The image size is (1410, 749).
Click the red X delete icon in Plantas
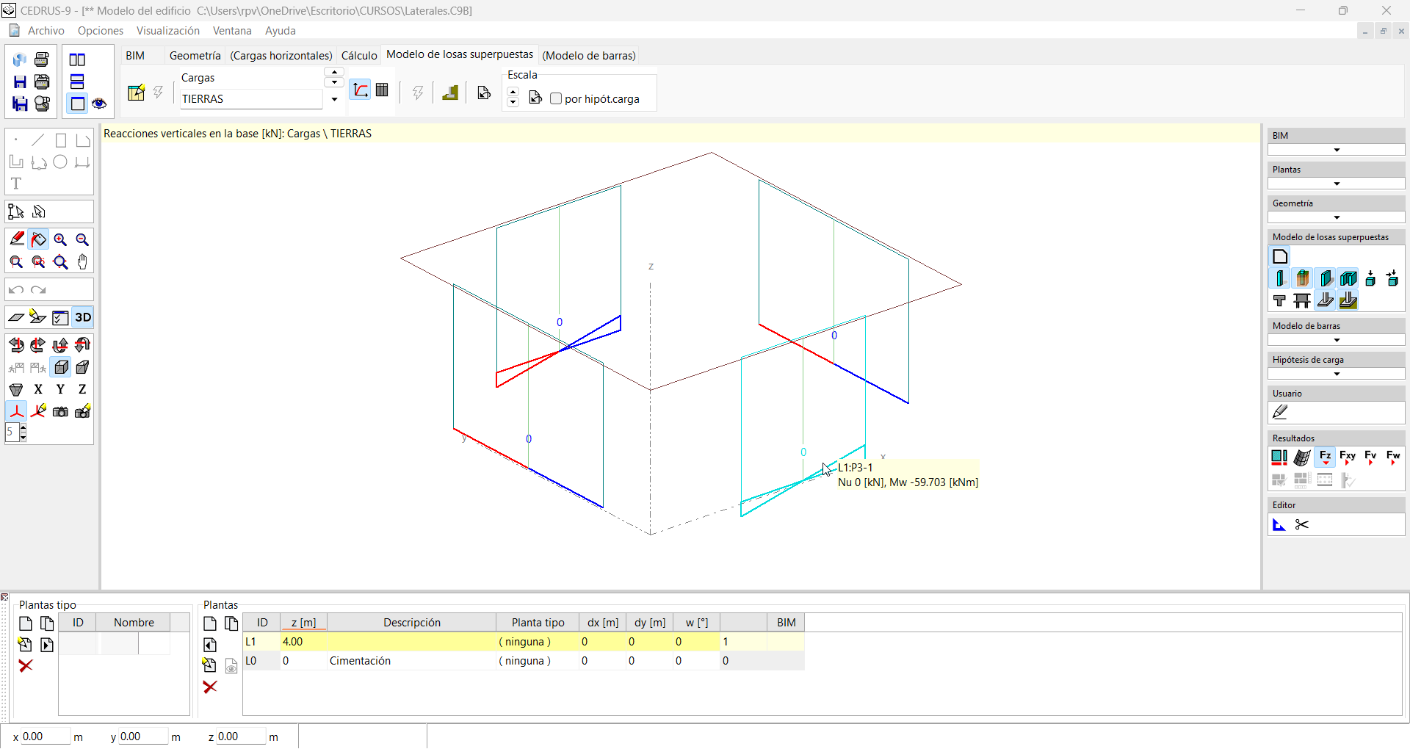click(x=210, y=687)
